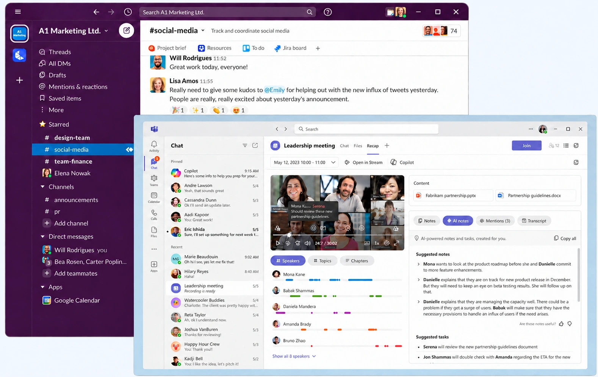This screenshot has width=598, height=377.
Task: Open Calls in Teams rail
Action: 154,215
